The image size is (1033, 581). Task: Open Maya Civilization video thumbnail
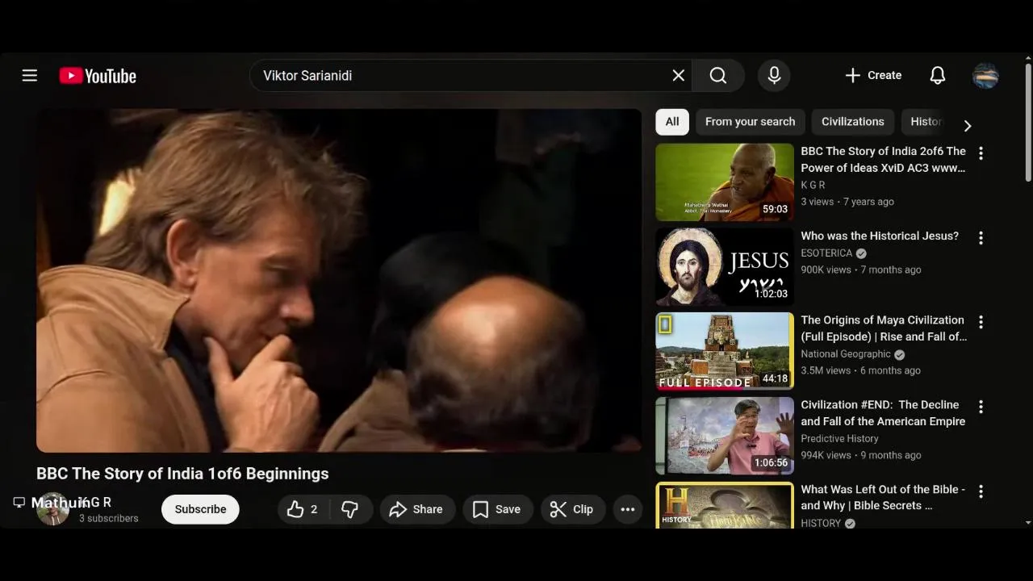coord(725,352)
